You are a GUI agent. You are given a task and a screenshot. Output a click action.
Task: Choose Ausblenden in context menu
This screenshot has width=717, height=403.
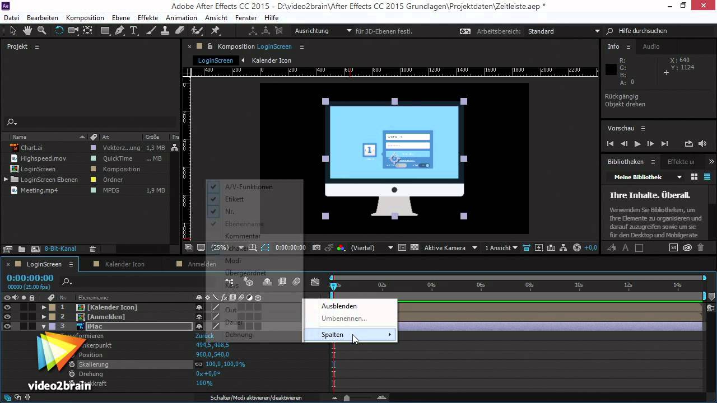(x=350, y=306)
